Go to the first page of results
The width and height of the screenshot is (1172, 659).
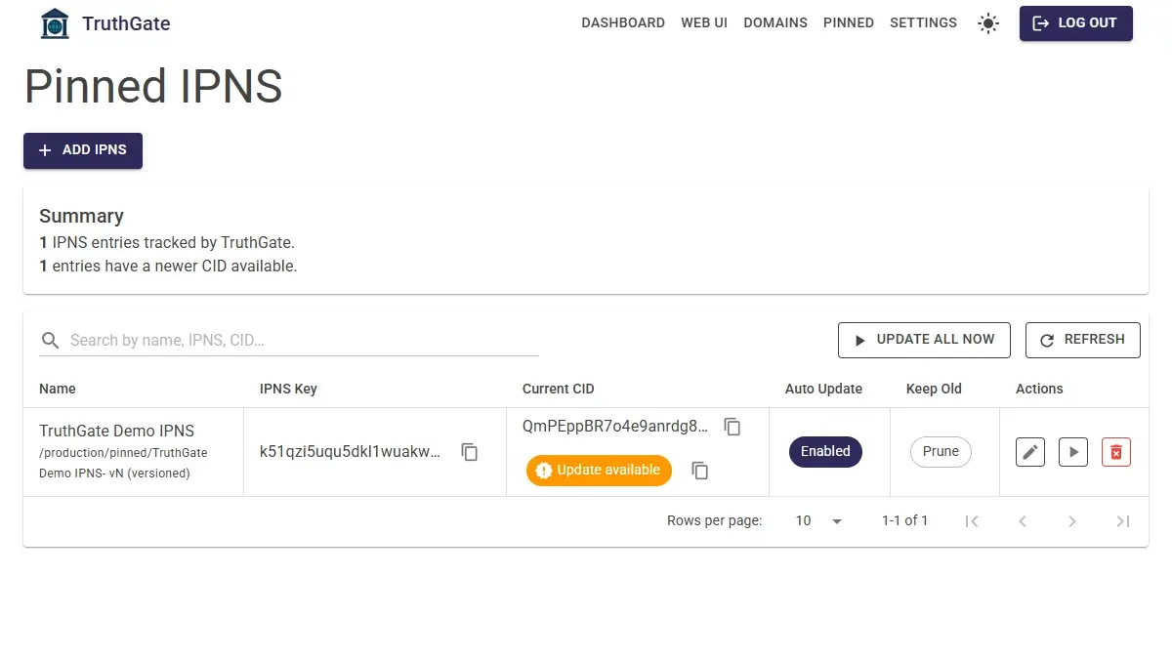tap(972, 521)
